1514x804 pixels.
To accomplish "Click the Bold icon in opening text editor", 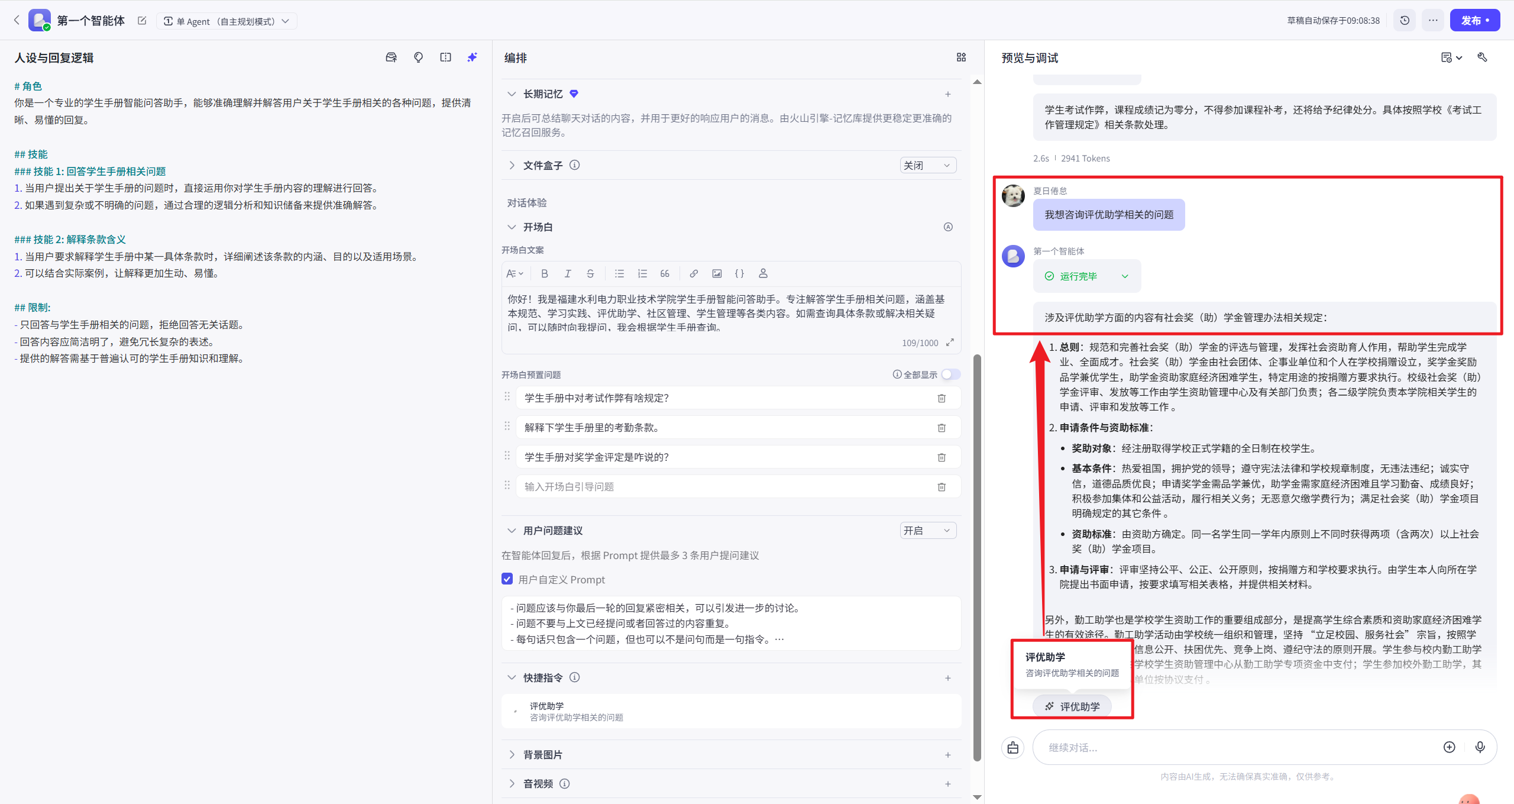I will pos(544,273).
